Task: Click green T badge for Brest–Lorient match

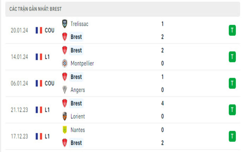Action: (x=232, y=110)
